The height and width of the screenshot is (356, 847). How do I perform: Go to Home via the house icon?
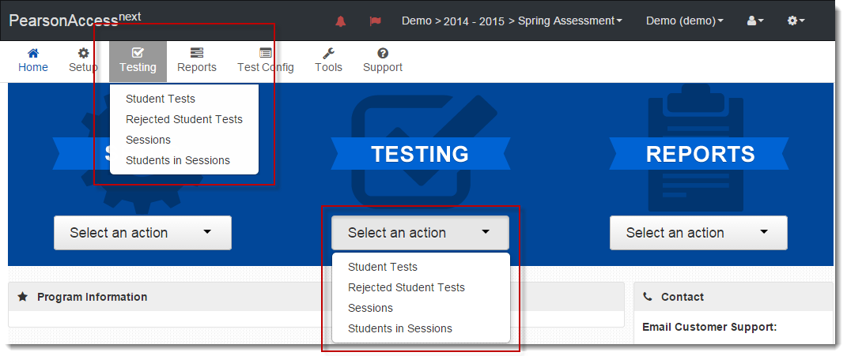point(33,53)
